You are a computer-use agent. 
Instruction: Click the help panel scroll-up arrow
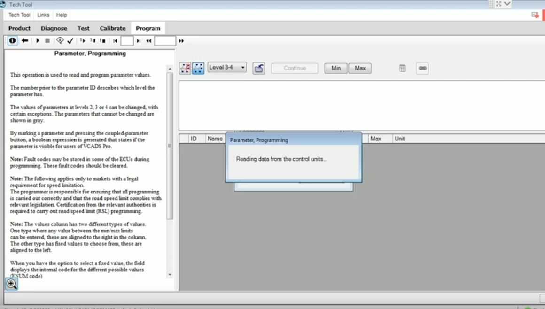point(170,69)
